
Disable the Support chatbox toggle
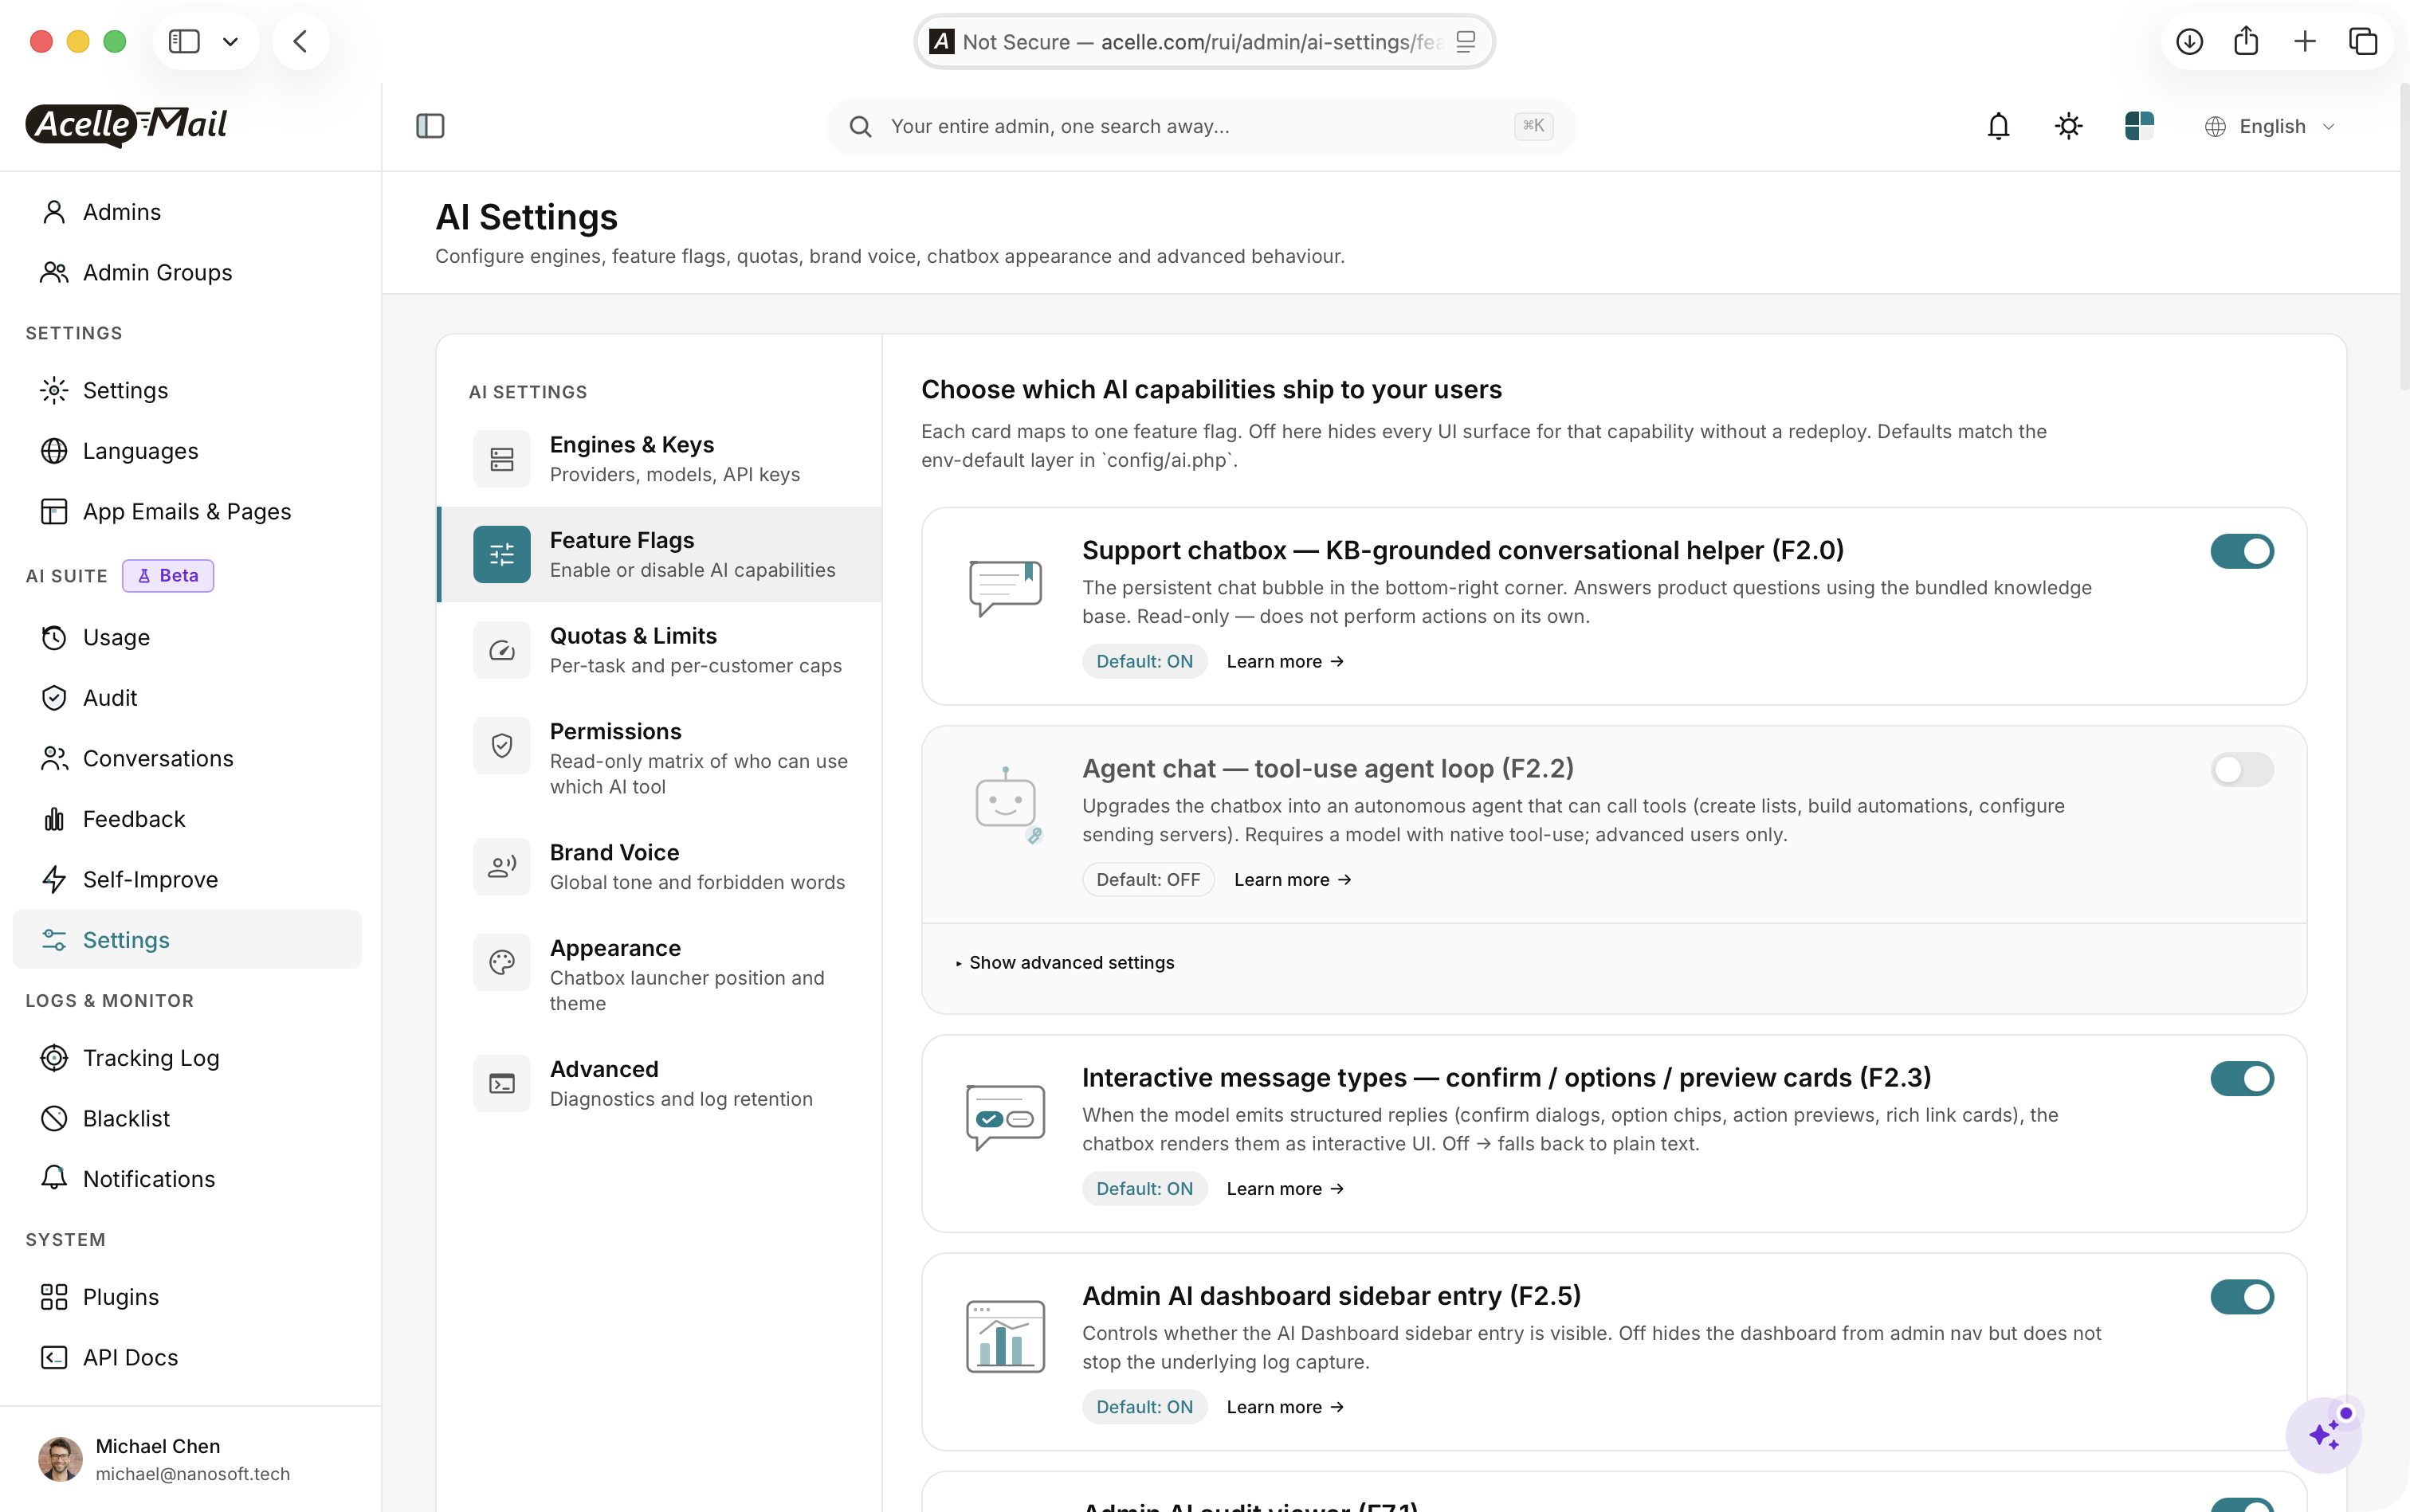click(2242, 551)
